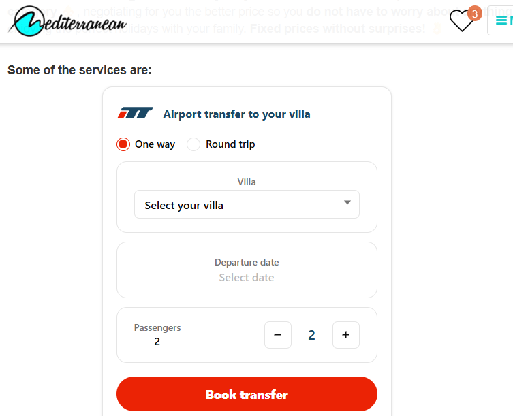Viewport: 513px width, 416px height.
Task: Open the Select your villa dropdown
Action: 247,205
